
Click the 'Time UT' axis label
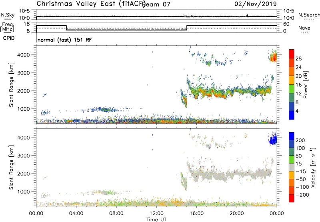tap(156, 220)
